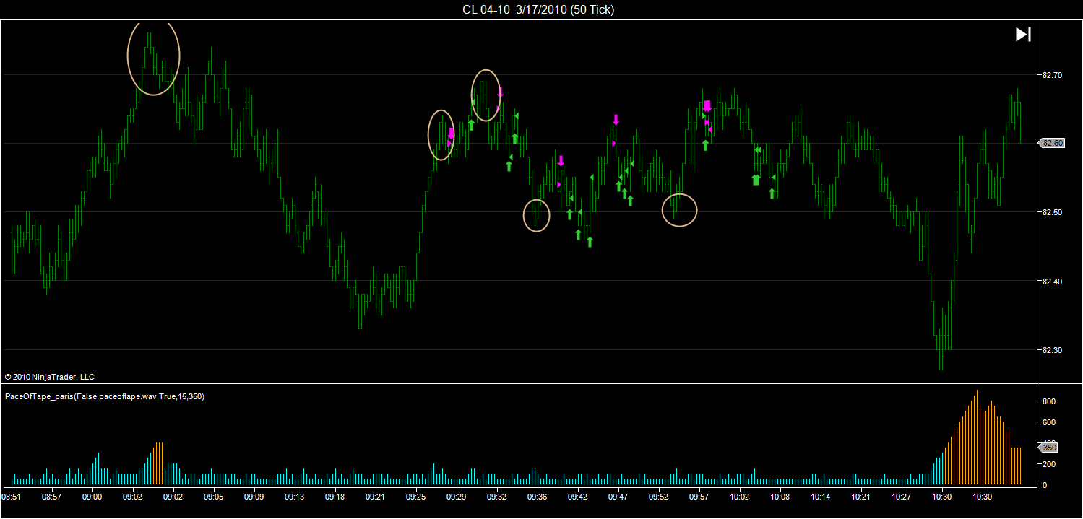Viewport: 1083px width, 519px height.
Task: Click the 08:51 time axis label
Action: pos(12,497)
